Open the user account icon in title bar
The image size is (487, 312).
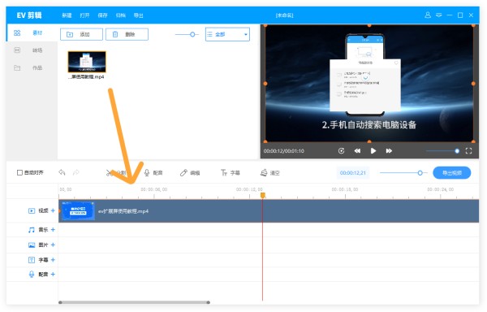428,15
